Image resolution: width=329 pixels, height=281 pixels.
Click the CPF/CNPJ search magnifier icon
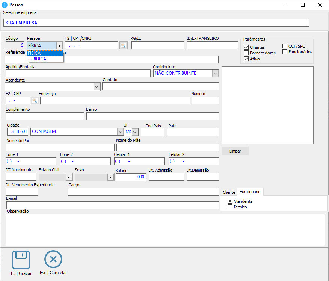pos(123,45)
